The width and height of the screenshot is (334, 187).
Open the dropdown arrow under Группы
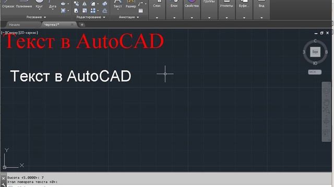[209, 18]
